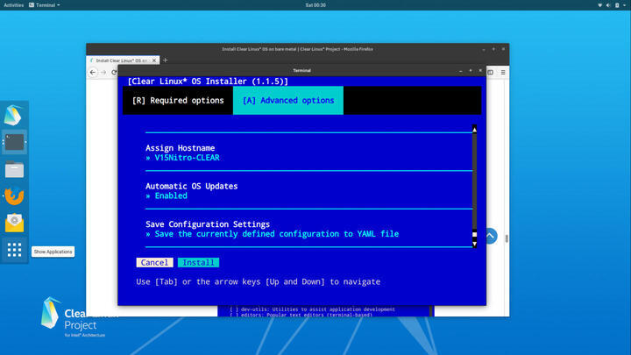The width and height of the screenshot is (631, 355).
Task: Click the Enabled updates value
Action: click(x=171, y=195)
